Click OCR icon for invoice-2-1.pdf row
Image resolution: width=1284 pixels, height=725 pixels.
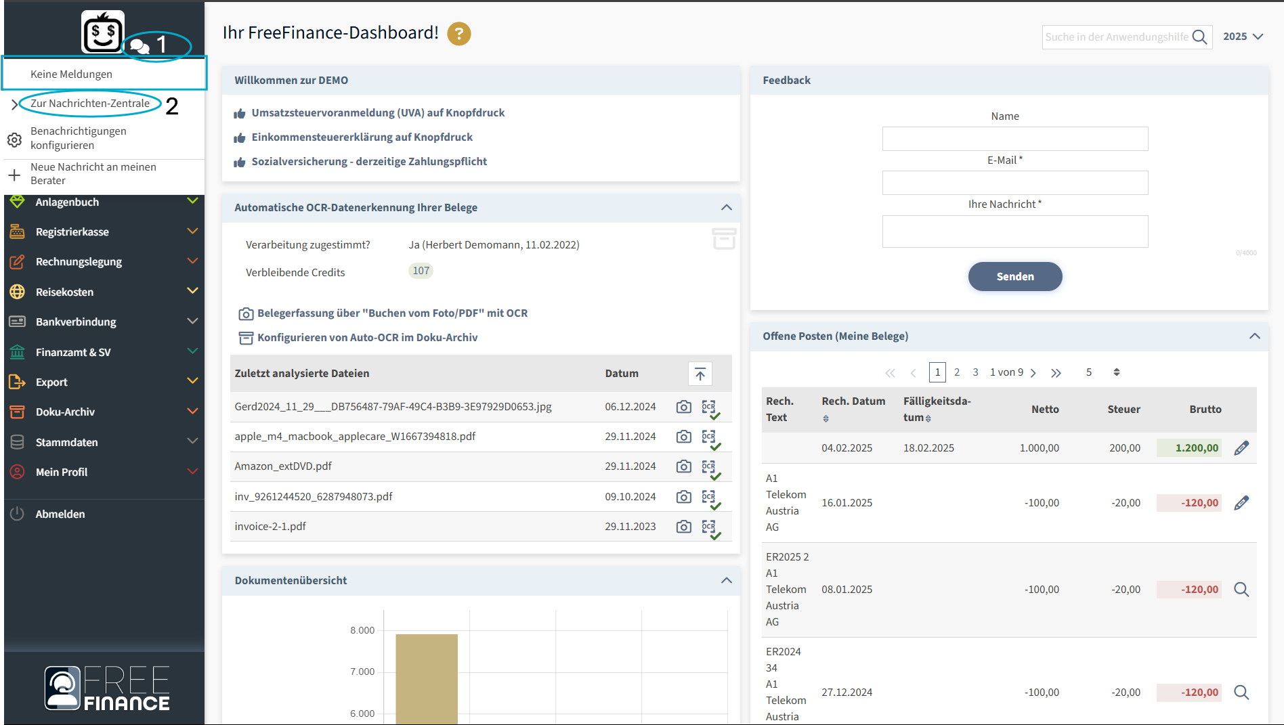(709, 527)
